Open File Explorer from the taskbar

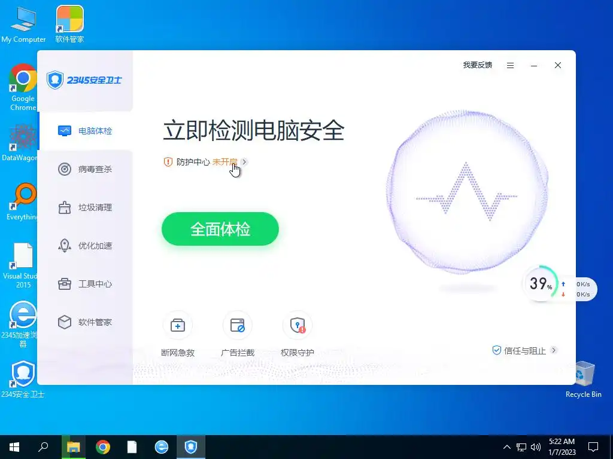73,447
